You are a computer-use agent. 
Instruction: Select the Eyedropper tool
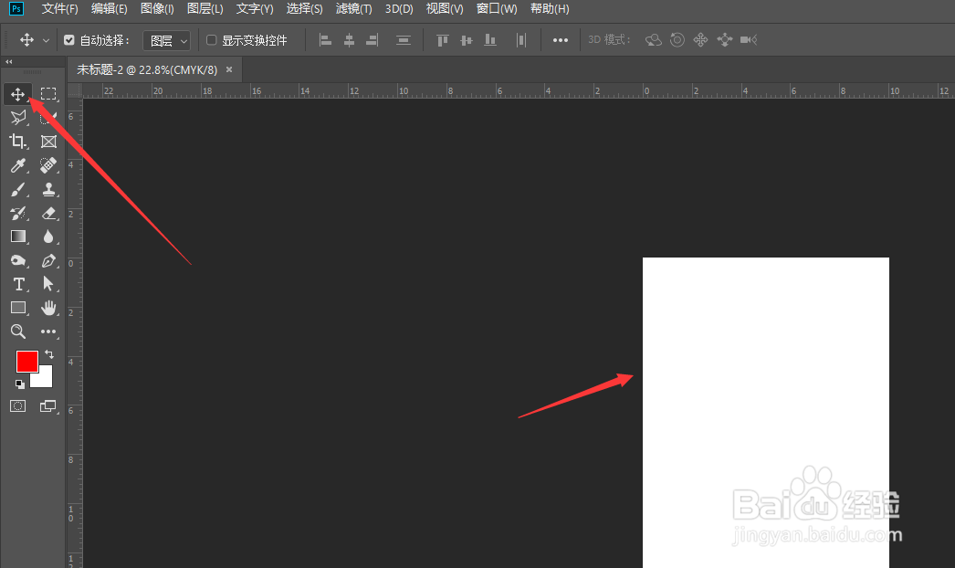pyautogui.click(x=18, y=165)
